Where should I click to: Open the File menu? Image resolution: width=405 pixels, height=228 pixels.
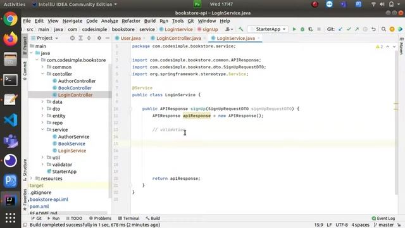[x=27, y=21]
